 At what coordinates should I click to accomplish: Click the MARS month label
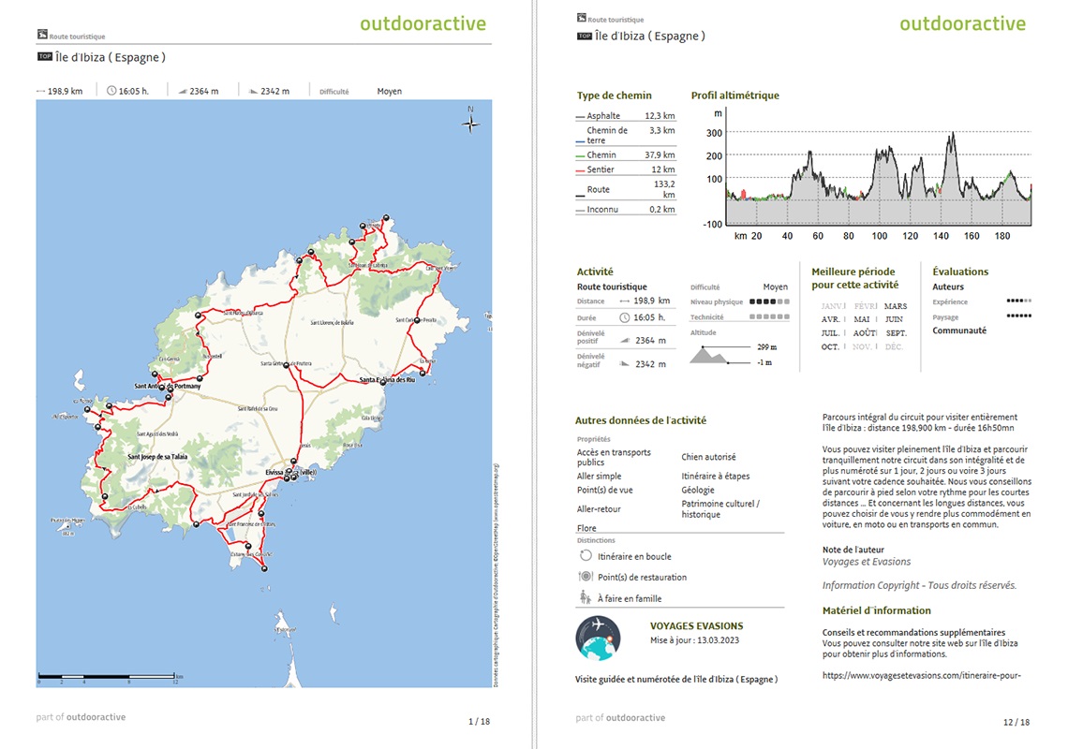coord(896,306)
